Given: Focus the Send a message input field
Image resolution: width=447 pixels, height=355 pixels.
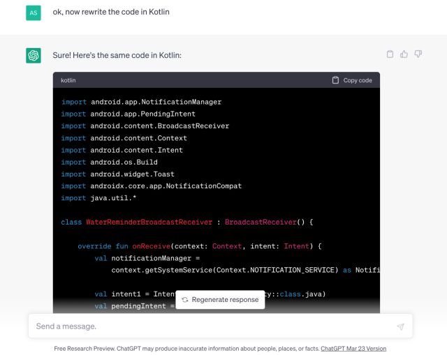Looking at the screenshot, I should 210,326.
